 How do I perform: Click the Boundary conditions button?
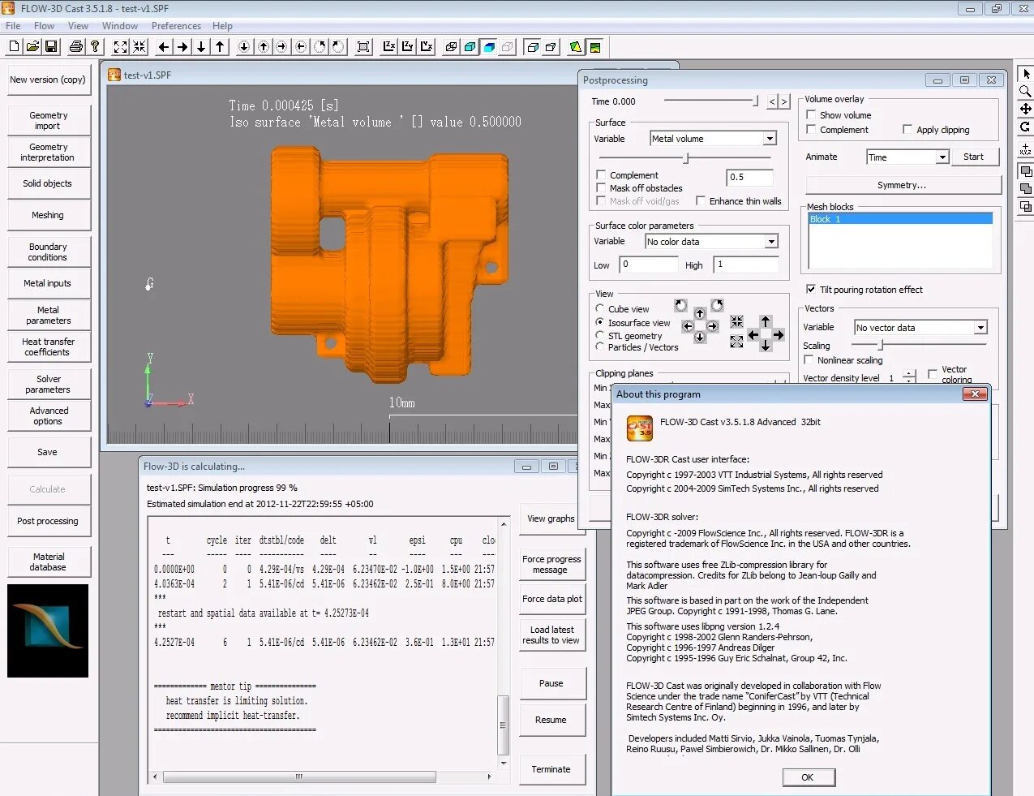point(49,252)
